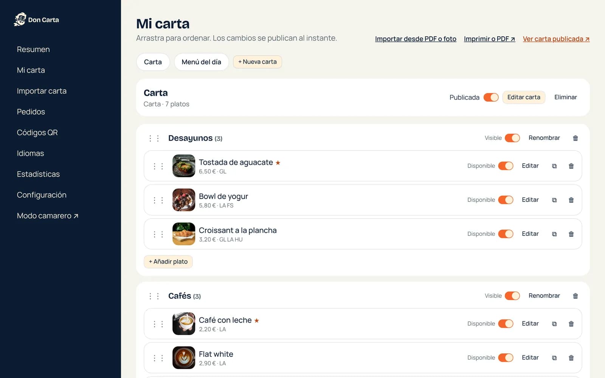
Task: Delete the Desayunos section with trash icon
Action: click(x=575, y=138)
